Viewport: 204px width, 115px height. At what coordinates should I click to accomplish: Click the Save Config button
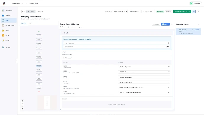click(x=135, y=11)
